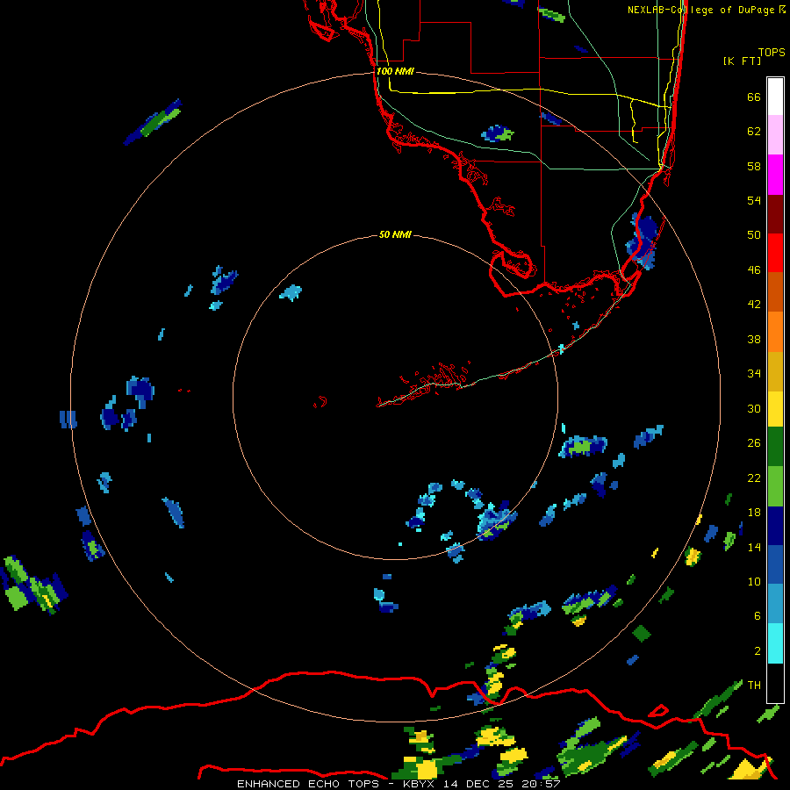790x790 pixels.
Task: Click the legend value 2
Action: point(758,650)
